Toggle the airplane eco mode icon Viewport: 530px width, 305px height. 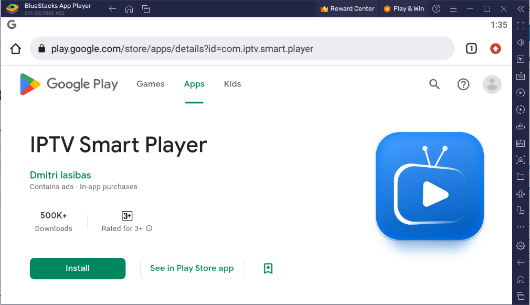pos(521,194)
